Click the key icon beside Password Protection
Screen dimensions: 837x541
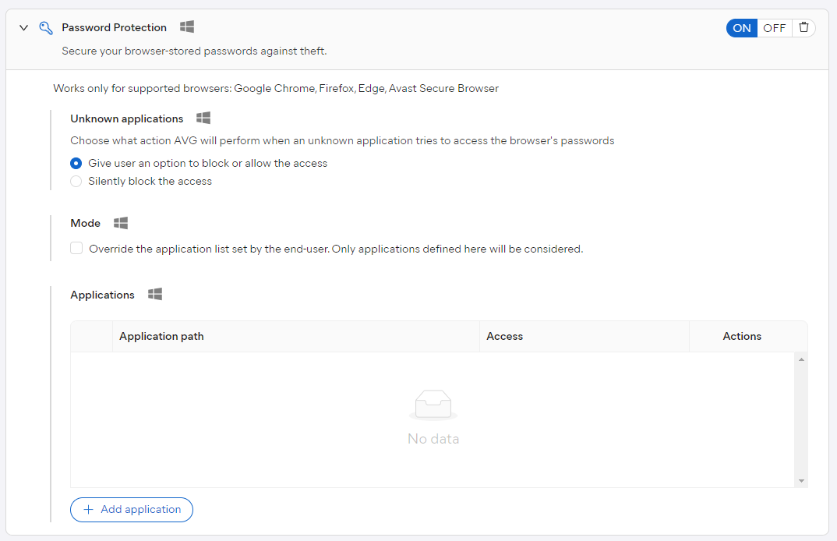[x=45, y=27]
